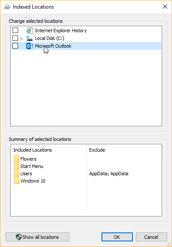
Task: Check the Local Disk (C:) checkbox
Action: [x=15, y=38]
